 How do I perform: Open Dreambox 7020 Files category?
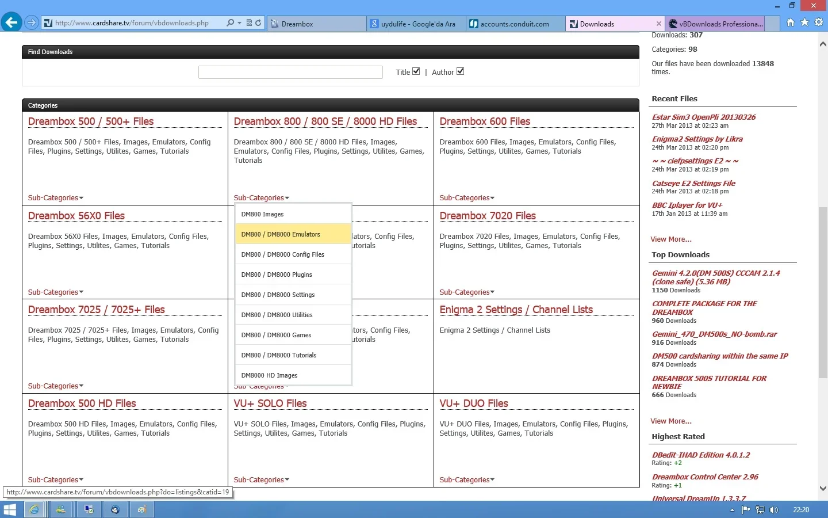click(x=488, y=216)
